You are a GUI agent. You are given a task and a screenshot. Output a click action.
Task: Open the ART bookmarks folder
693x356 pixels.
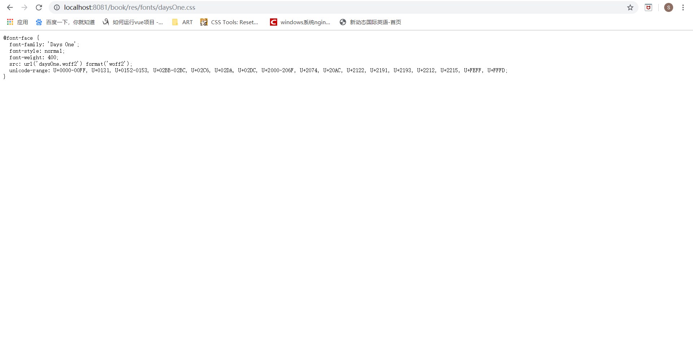(183, 22)
